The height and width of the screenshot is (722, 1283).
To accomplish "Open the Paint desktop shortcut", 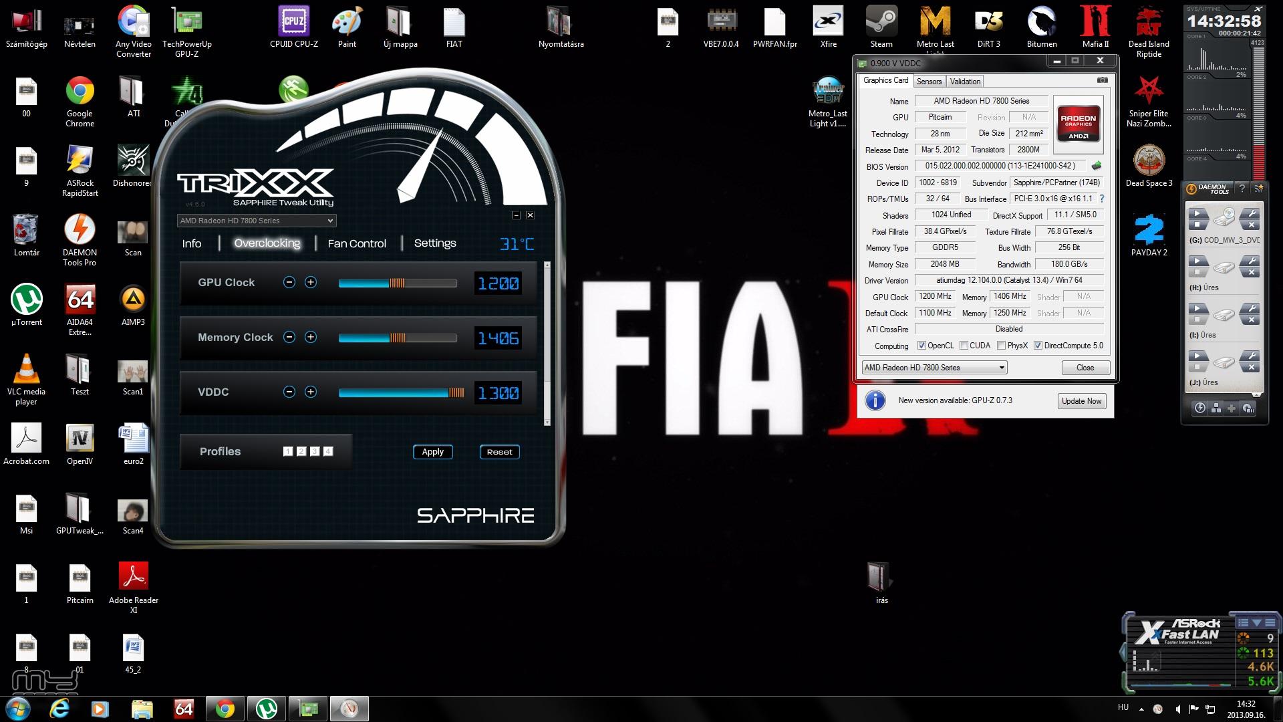I will pos(347,27).
